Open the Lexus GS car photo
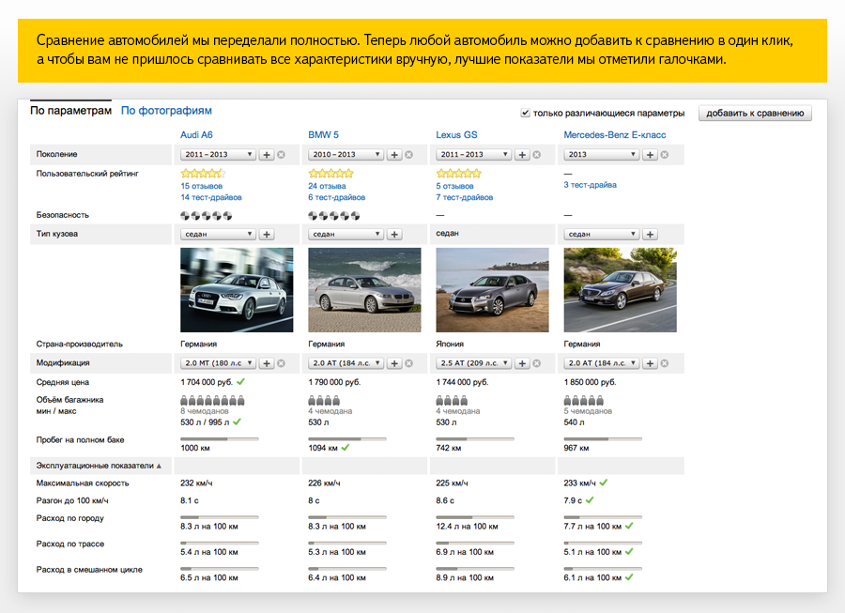The width and height of the screenshot is (845, 613). (492, 290)
